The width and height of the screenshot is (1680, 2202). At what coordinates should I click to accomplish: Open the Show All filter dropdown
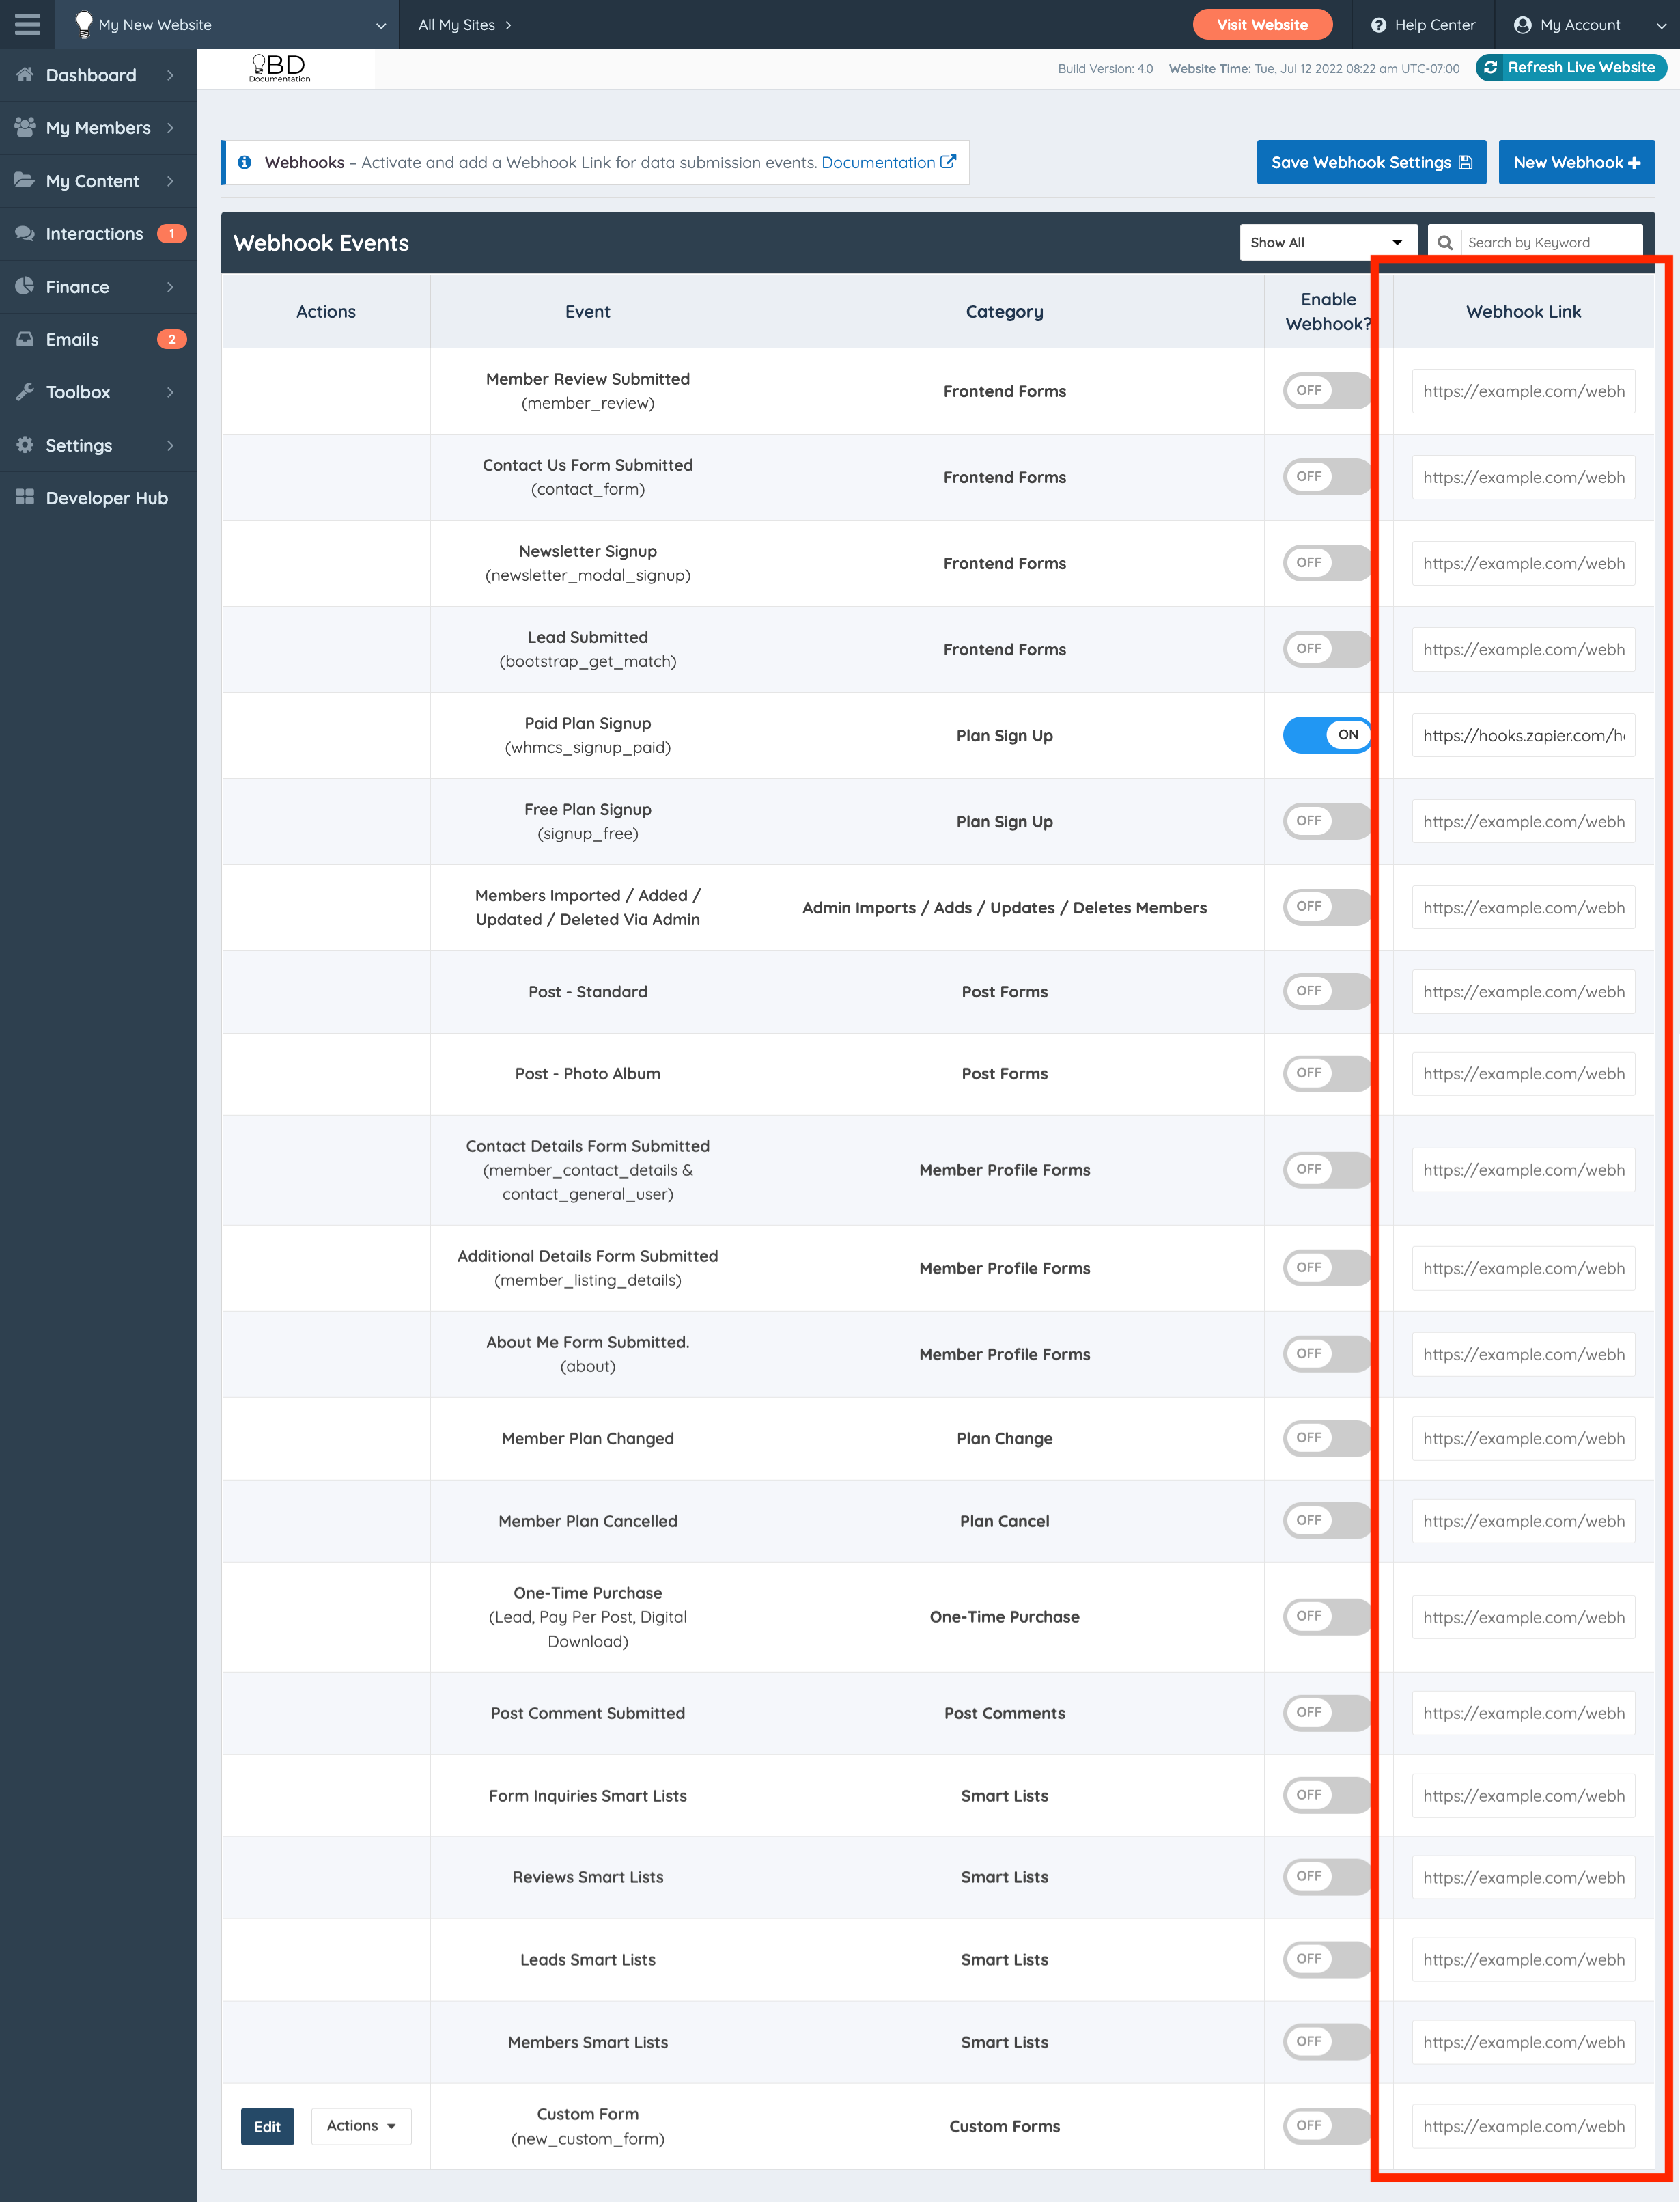tap(1328, 241)
